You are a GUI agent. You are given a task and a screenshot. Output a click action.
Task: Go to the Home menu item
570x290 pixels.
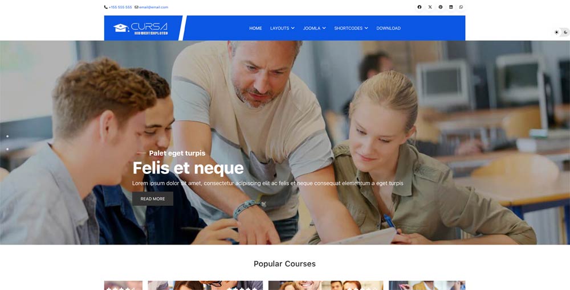click(x=255, y=28)
